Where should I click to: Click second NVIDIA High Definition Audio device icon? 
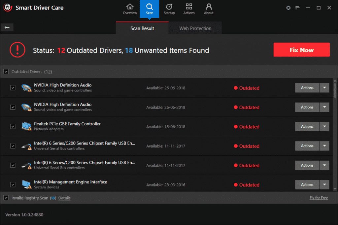pyautogui.click(x=26, y=107)
